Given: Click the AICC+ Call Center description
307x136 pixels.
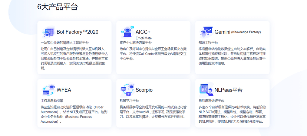Looking at the screenshot, I should 153,54.
